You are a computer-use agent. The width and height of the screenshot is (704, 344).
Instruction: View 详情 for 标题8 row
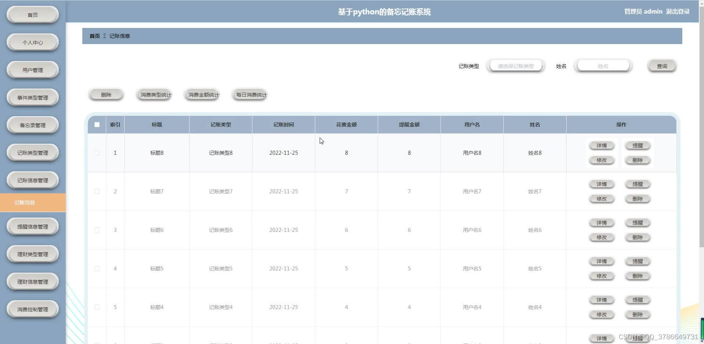(601, 146)
